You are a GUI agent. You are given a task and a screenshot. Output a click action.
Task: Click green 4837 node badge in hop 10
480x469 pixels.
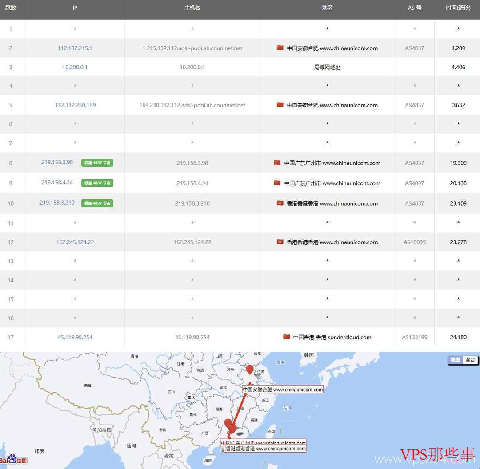[x=97, y=203]
